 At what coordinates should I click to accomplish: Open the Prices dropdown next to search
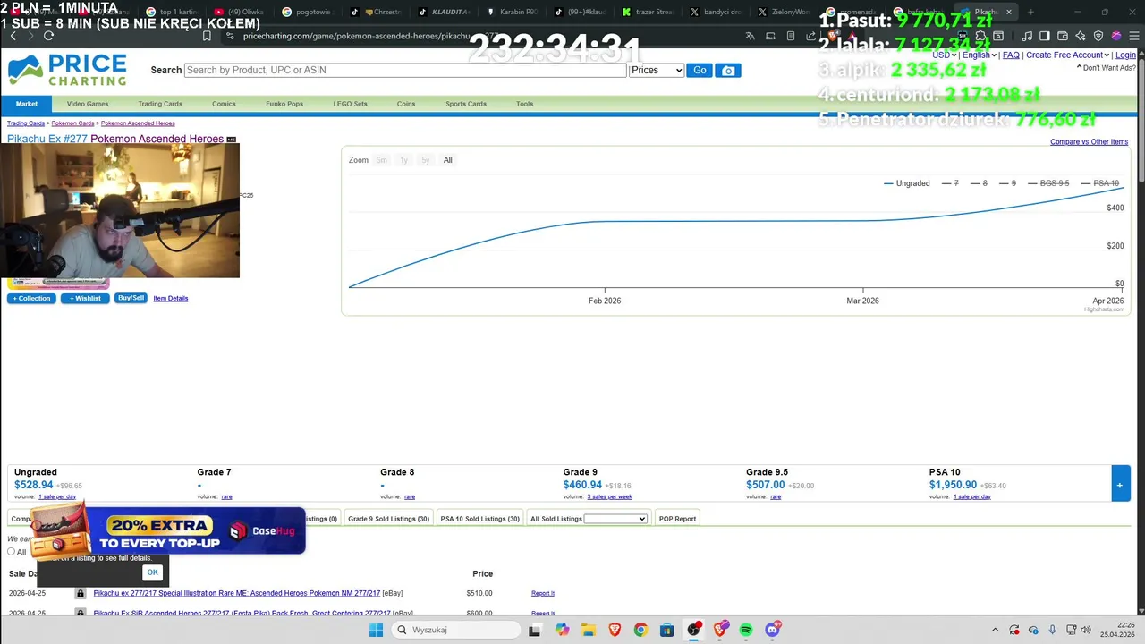coord(657,70)
